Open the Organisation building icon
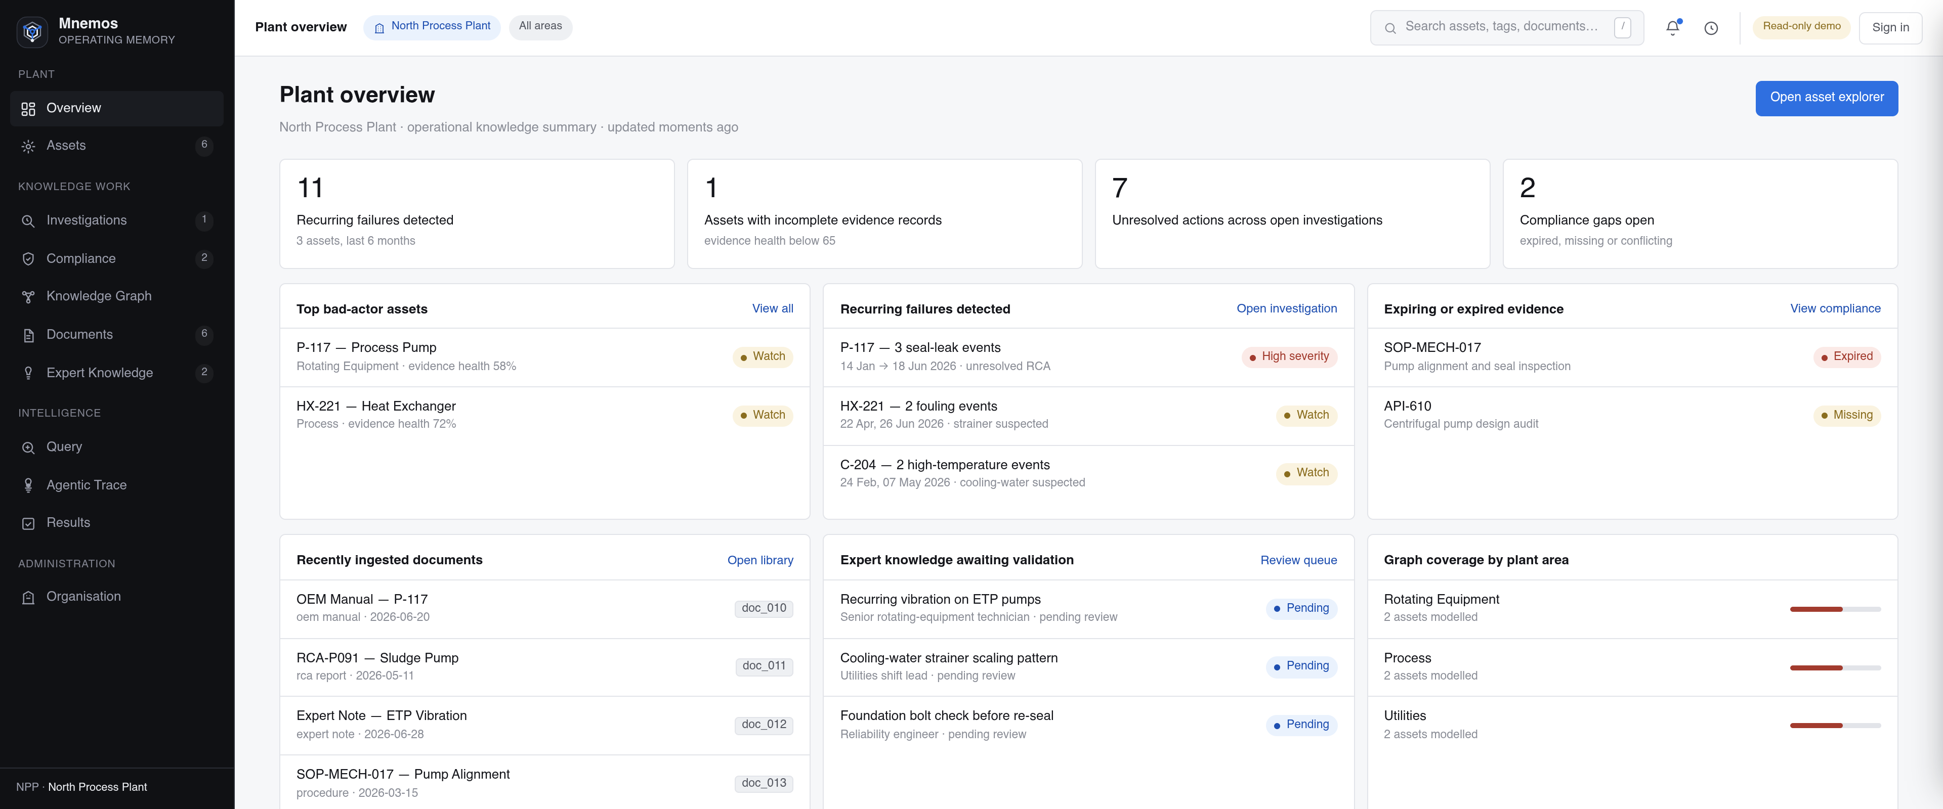Screen dimensions: 1943x809 tap(29, 597)
